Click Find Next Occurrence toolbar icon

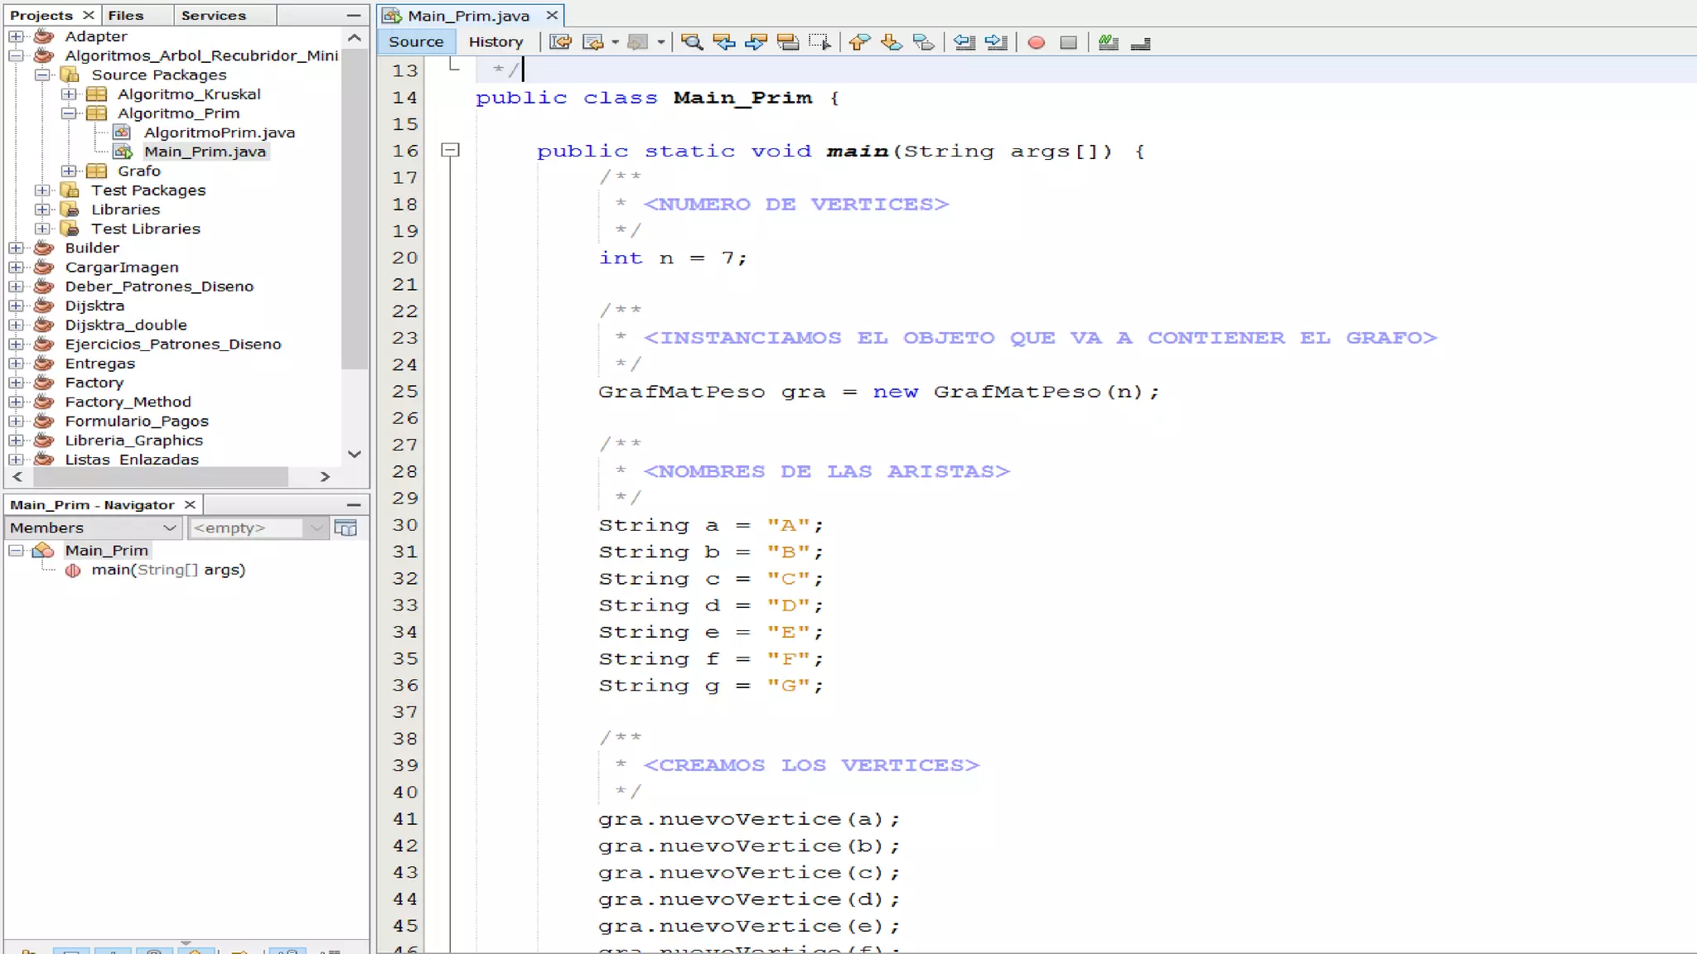coord(756,42)
